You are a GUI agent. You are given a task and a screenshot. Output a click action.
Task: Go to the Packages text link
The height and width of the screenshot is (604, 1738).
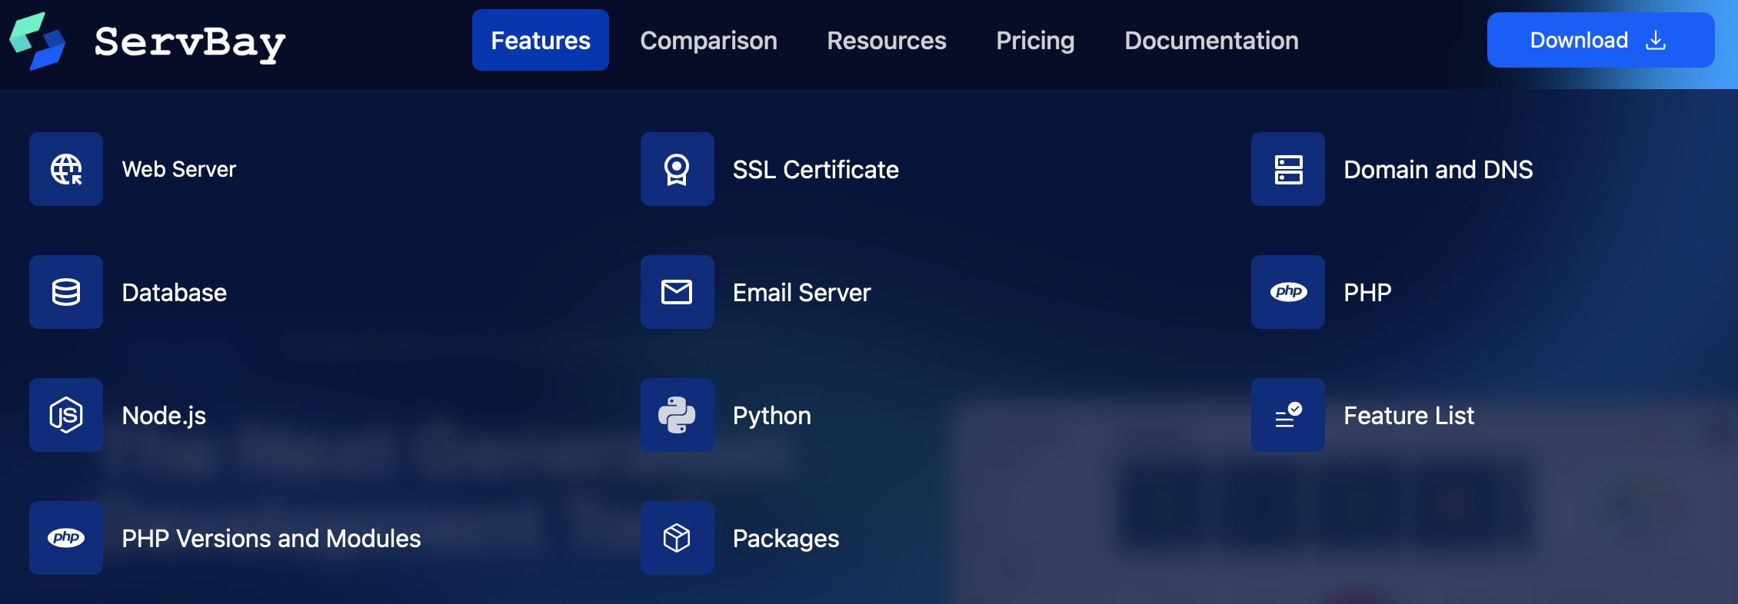tap(785, 539)
